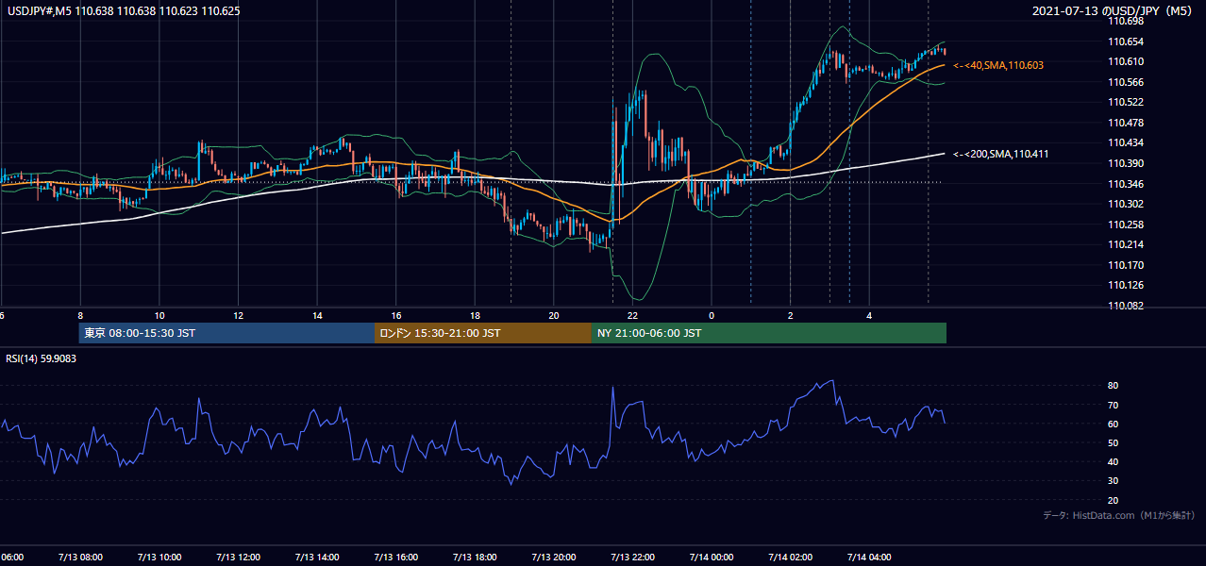The image size is (1206, 566).
Task: Click hour label 20 under the price chart
Action: click(554, 315)
